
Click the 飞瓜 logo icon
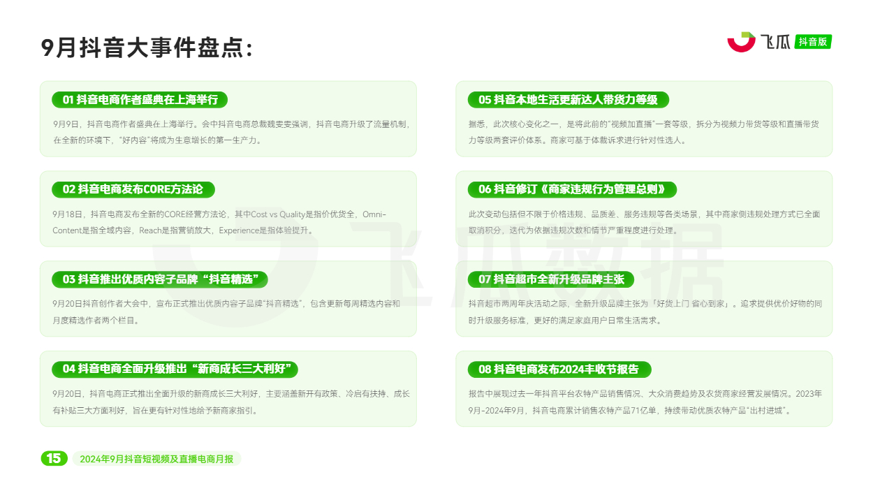[x=741, y=42]
